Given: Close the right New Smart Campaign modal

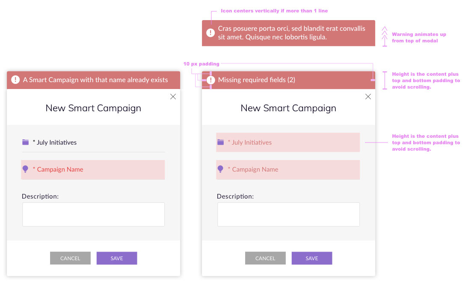Looking at the screenshot, I should [x=368, y=97].
